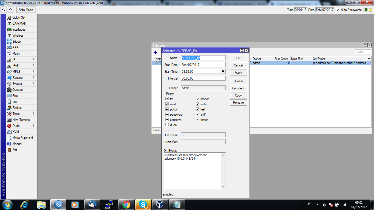Uncheck the ftp policy checkbox

[167, 99]
